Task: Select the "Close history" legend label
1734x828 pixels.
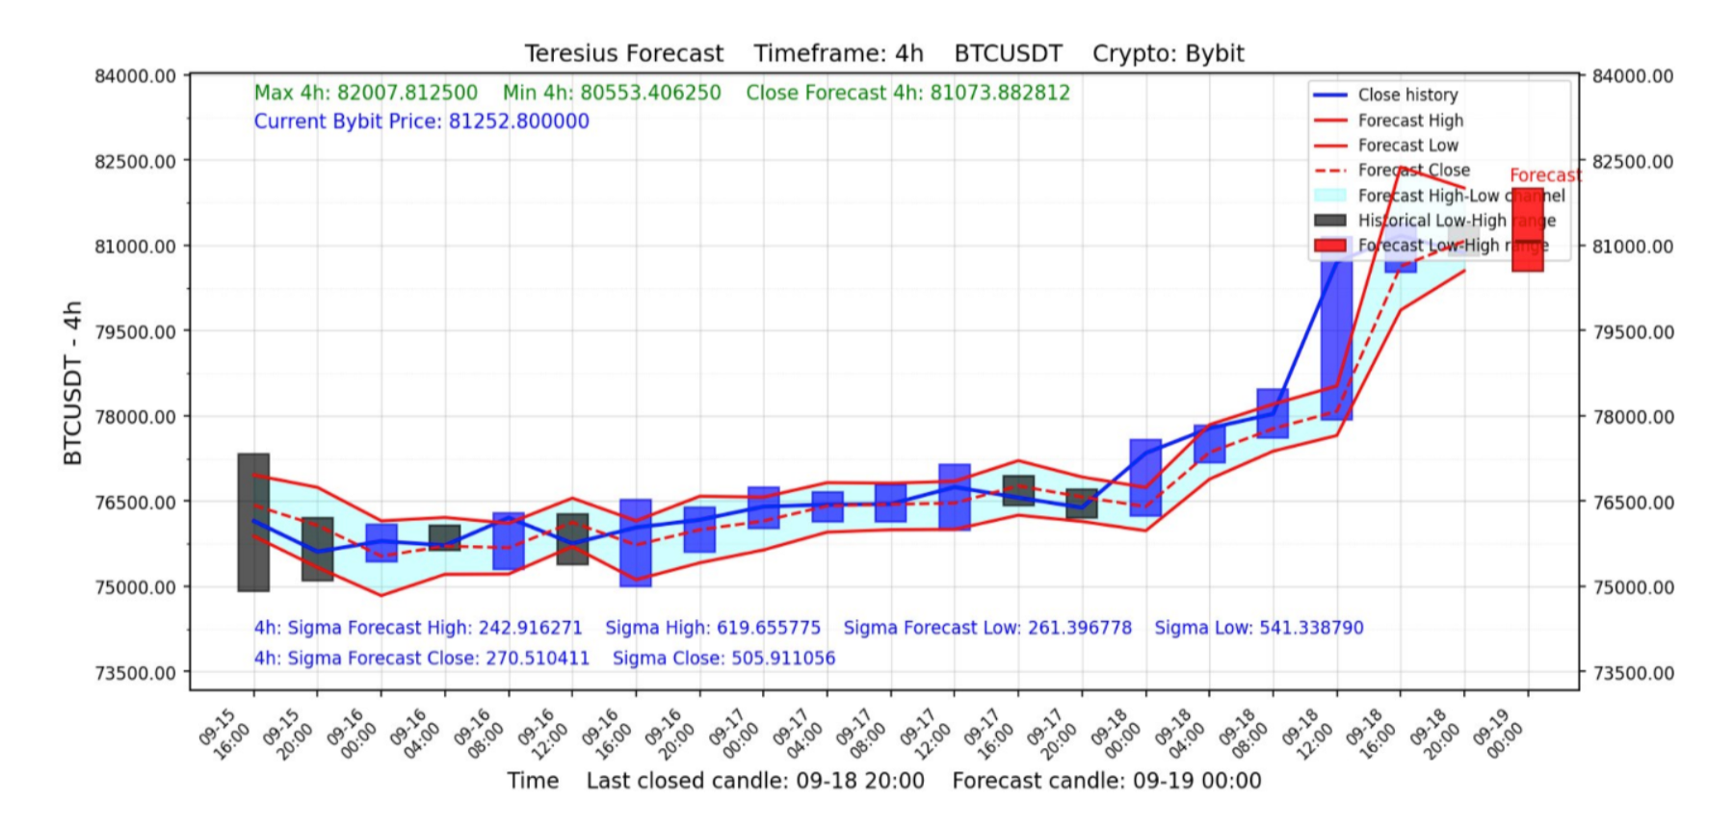Action: pos(1407,94)
